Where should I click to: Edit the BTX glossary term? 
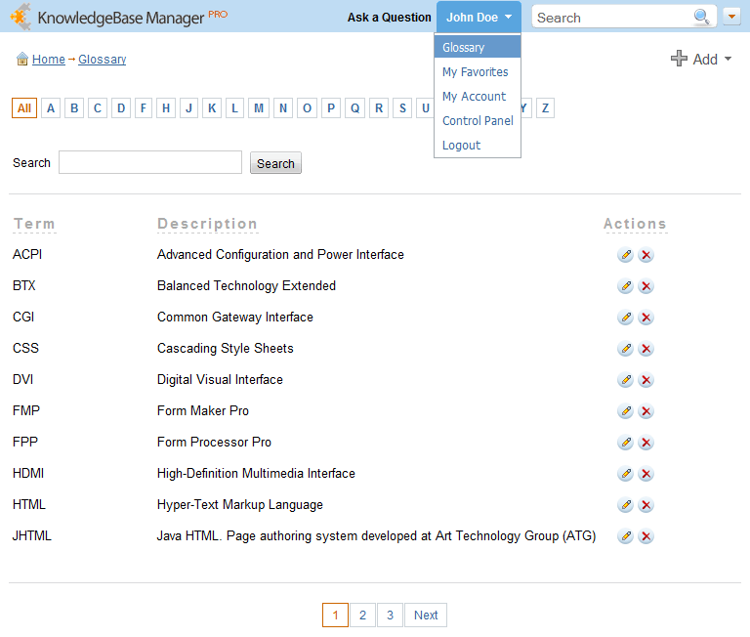pos(625,286)
